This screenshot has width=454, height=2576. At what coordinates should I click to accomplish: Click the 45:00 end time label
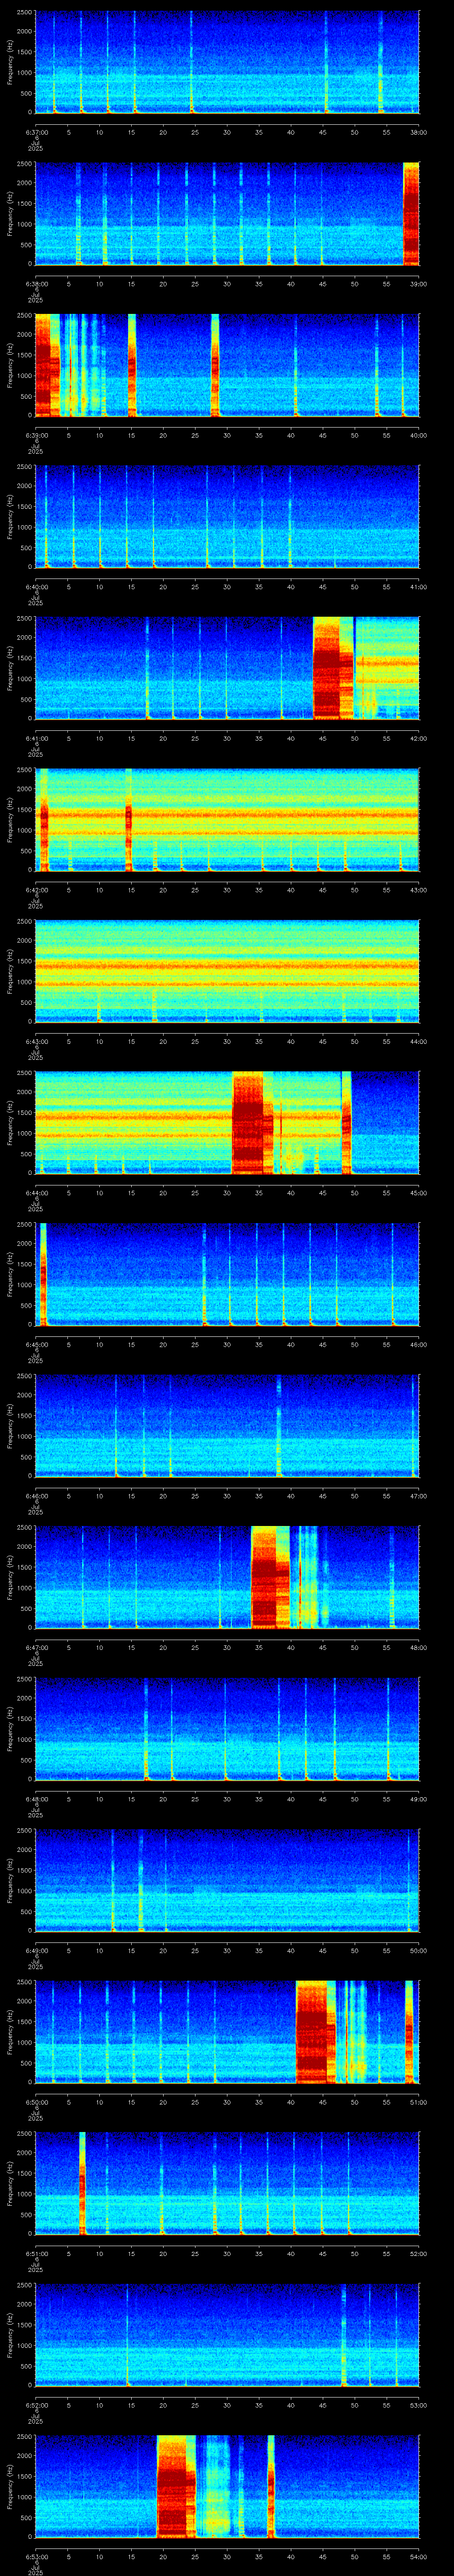coord(418,1193)
